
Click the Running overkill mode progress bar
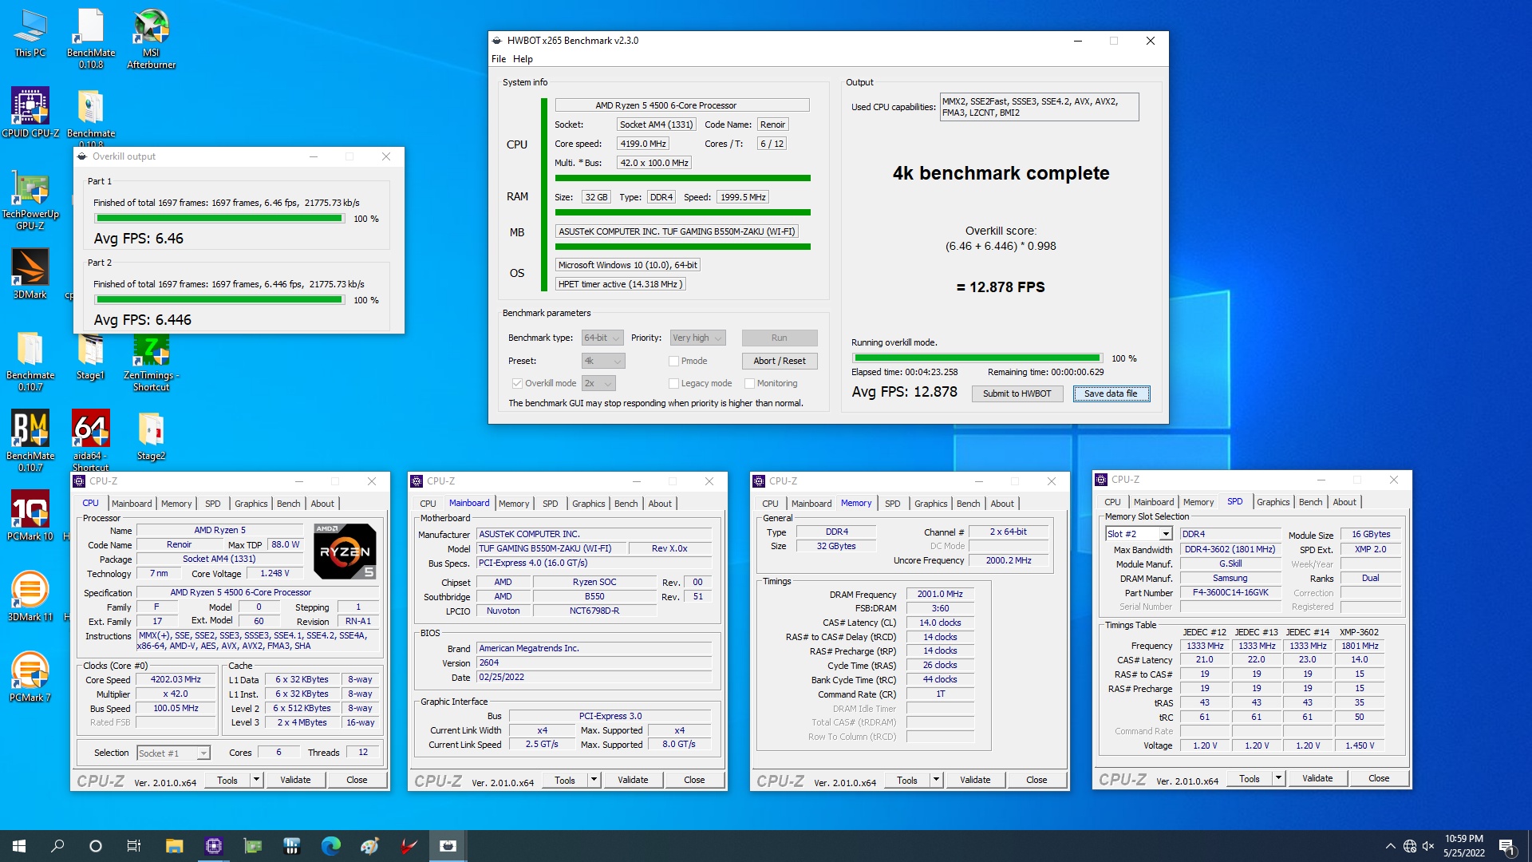(977, 358)
